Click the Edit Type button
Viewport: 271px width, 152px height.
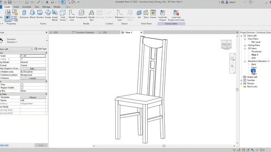tap(41, 49)
